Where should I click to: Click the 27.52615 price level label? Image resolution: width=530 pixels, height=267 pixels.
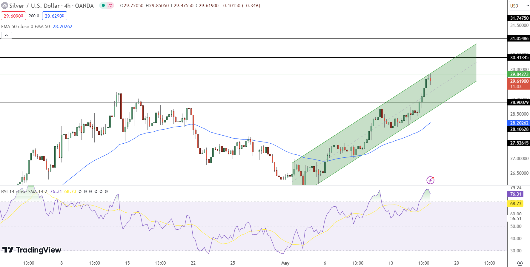[519, 143]
